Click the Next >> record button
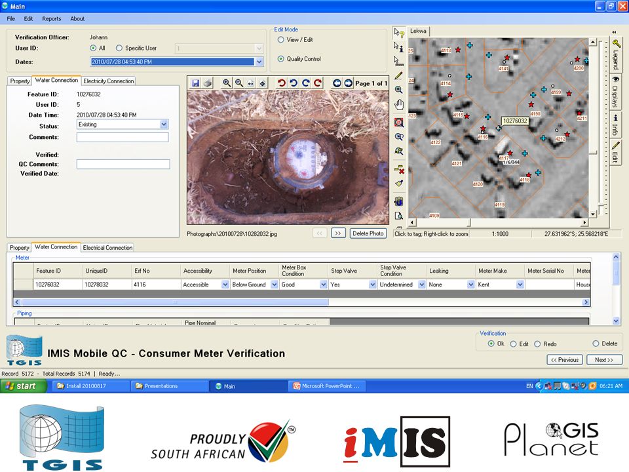 (604, 360)
